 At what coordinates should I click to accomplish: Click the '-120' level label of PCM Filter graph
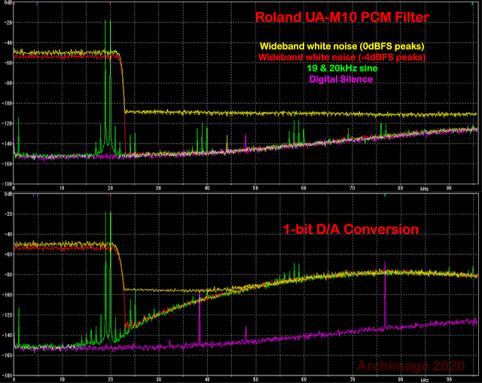[x=7, y=123]
